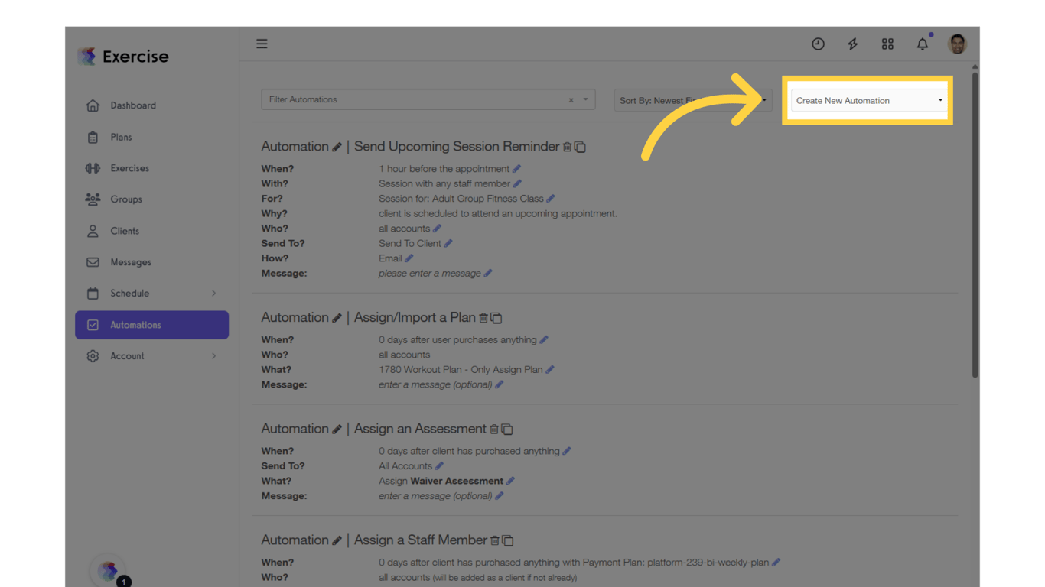Click the hamburger menu icon

pos(262,44)
